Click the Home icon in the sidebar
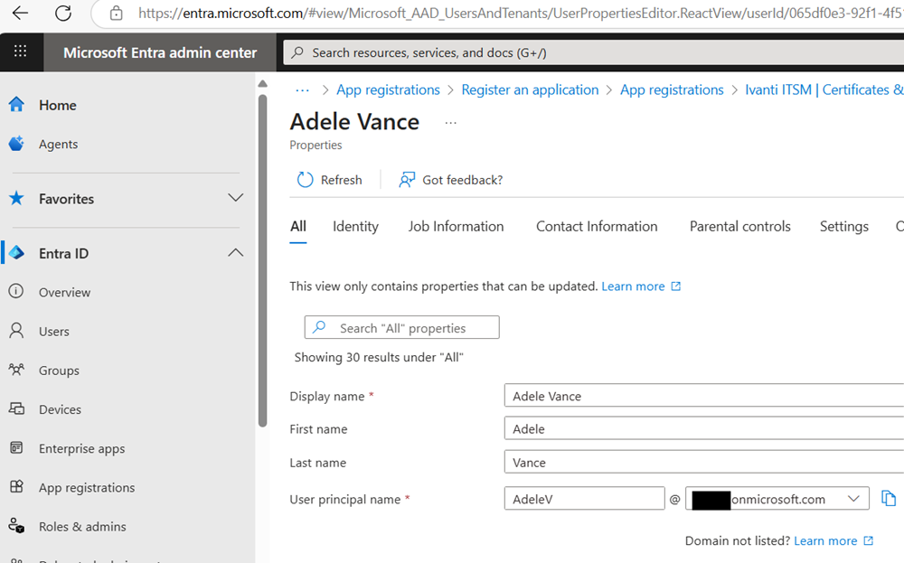Image resolution: width=904 pixels, height=563 pixels. (56, 105)
